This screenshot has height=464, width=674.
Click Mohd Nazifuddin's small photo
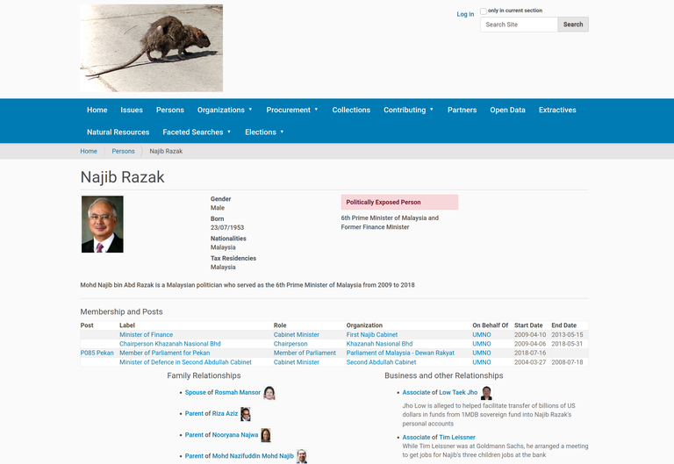tap(302, 456)
